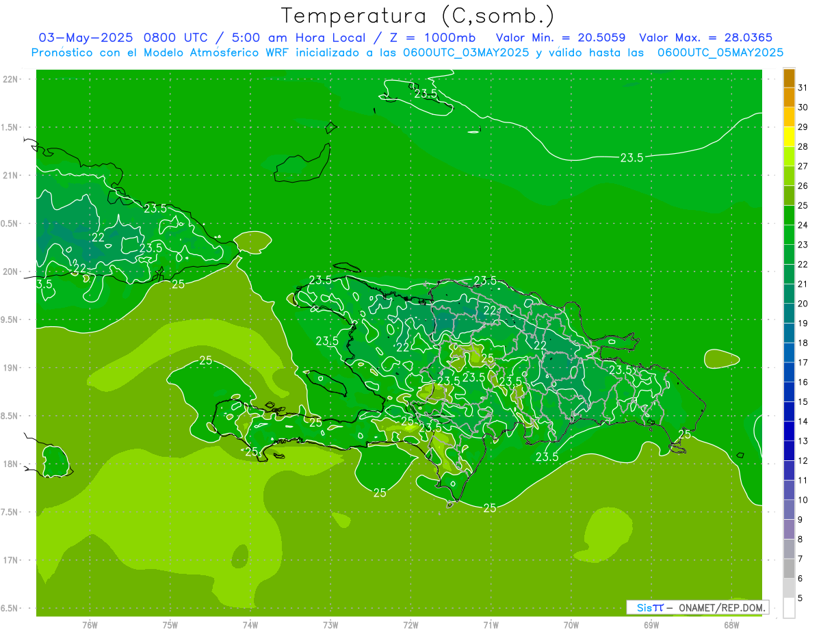Click the "21N" latitude axis label
Screen dimensions: 821x634
click(x=12, y=175)
